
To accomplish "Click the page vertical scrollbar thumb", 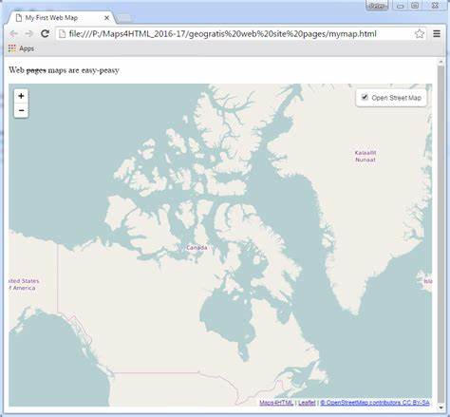I will [x=441, y=235].
